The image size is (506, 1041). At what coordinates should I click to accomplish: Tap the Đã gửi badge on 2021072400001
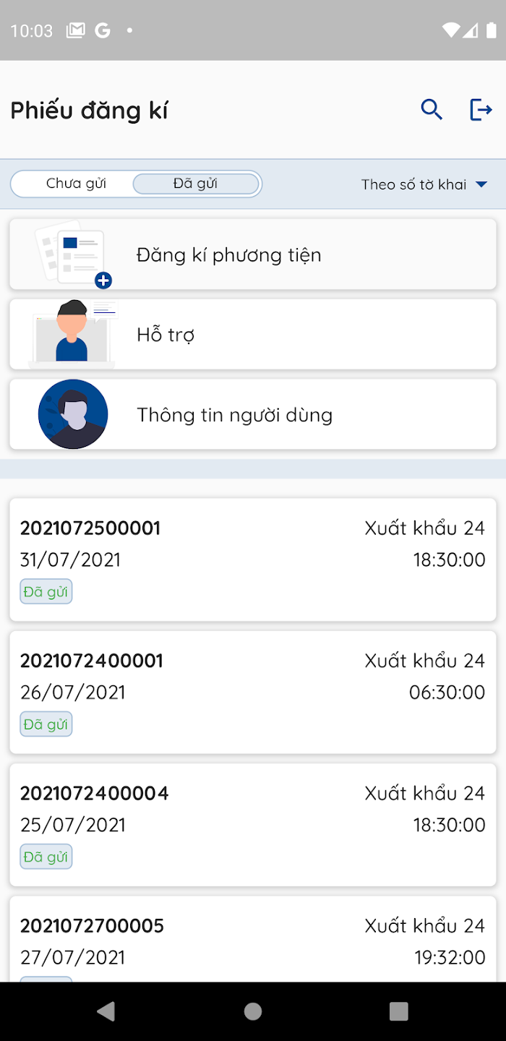(x=46, y=724)
